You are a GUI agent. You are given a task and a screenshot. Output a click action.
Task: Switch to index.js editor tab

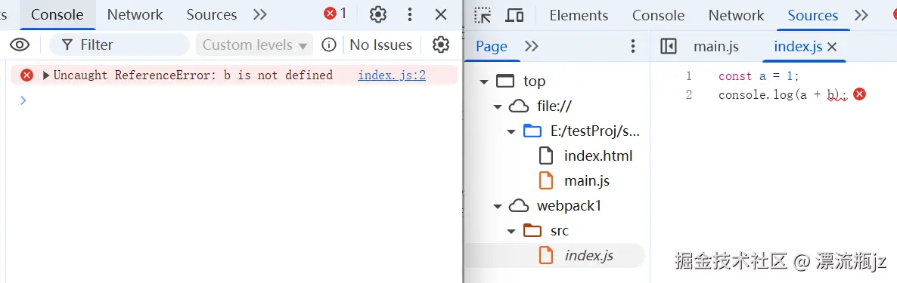(x=797, y=46)
